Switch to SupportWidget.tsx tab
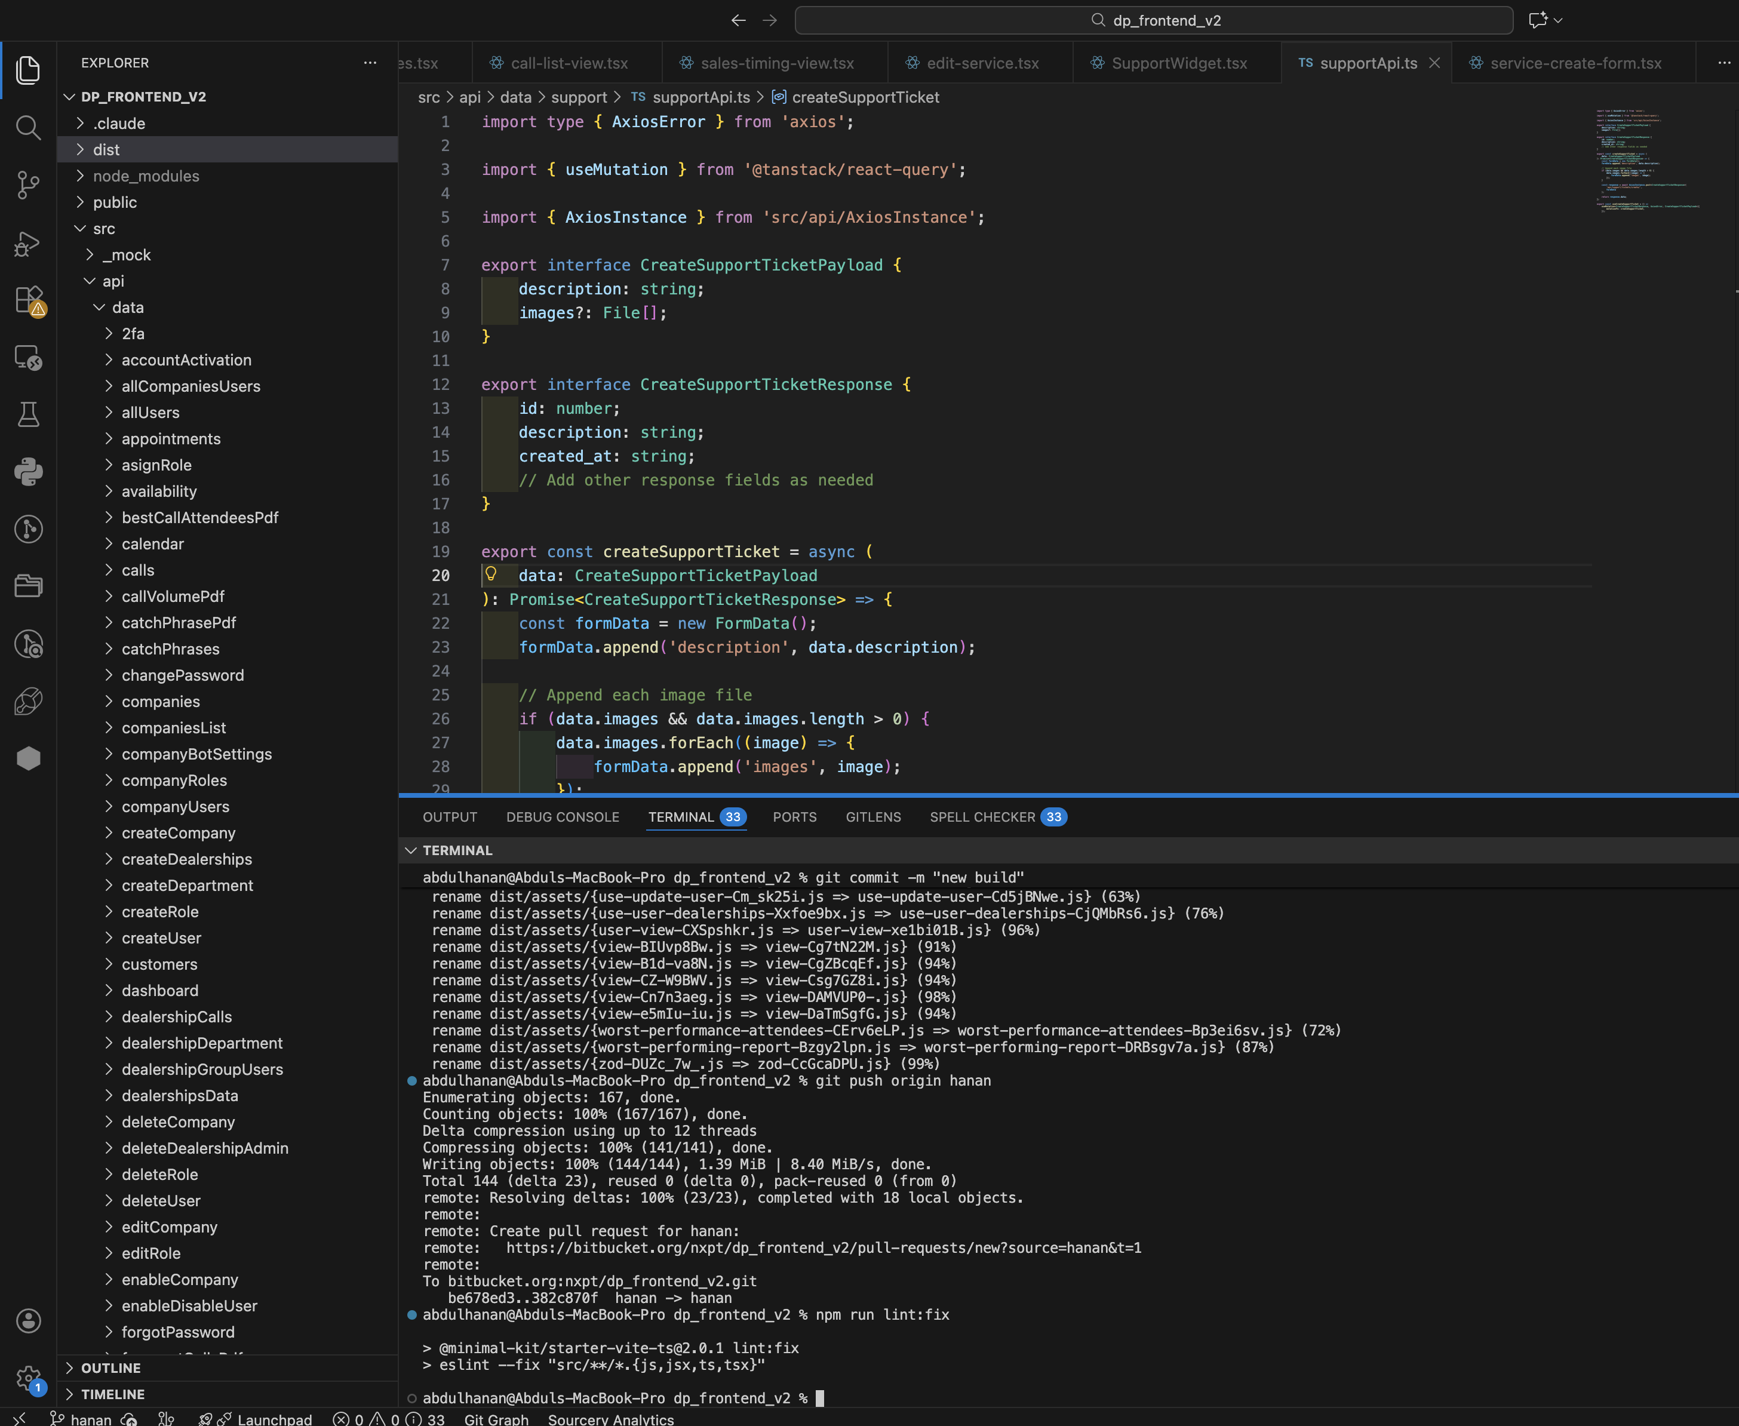1739x1426 pixels. [x=1178, y=63]
